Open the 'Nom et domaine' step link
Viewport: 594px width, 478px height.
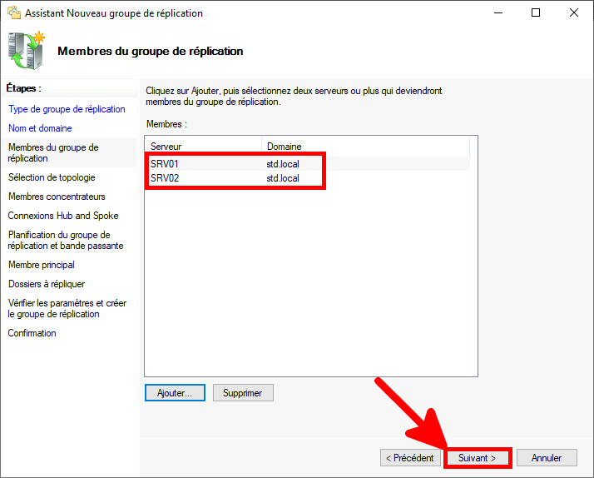(40, 128)
